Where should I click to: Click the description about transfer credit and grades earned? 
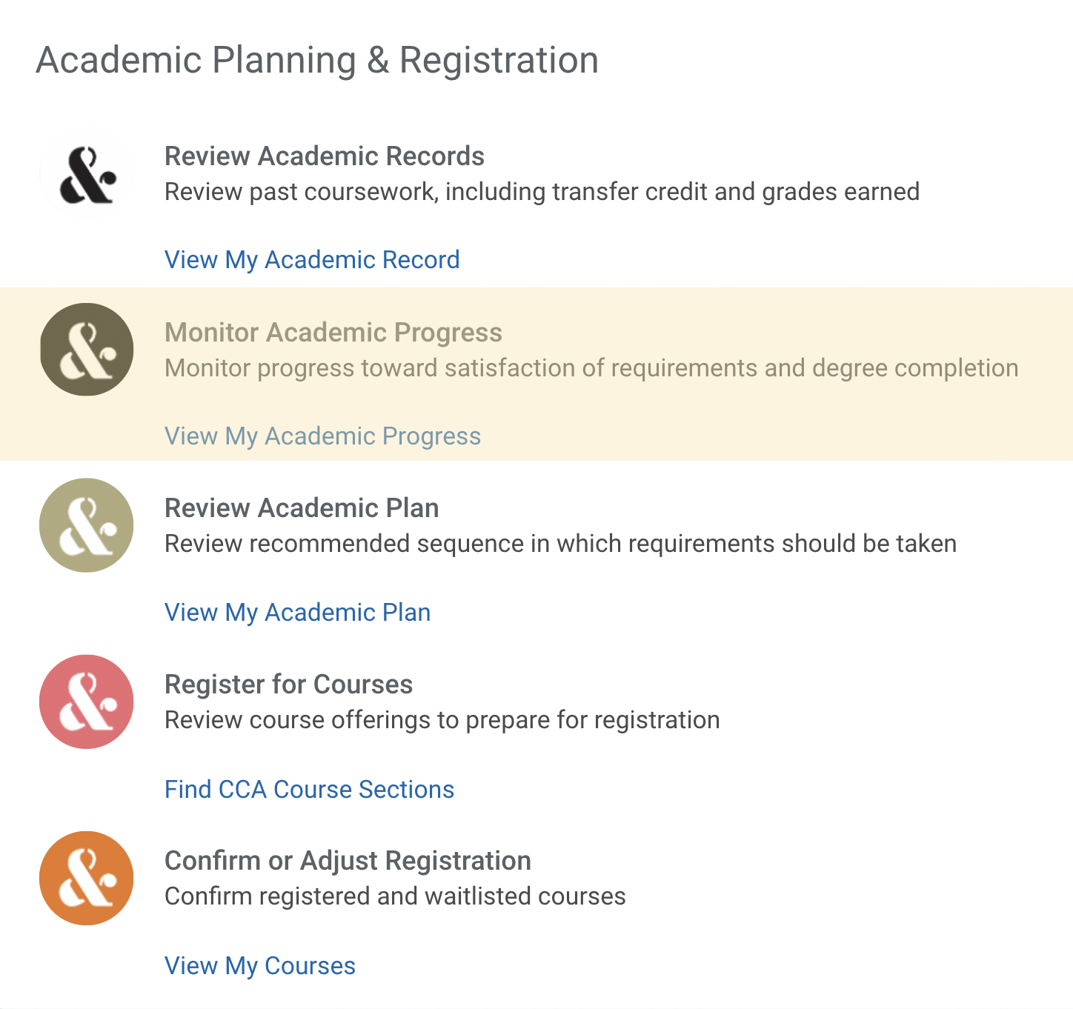(542, 192)
